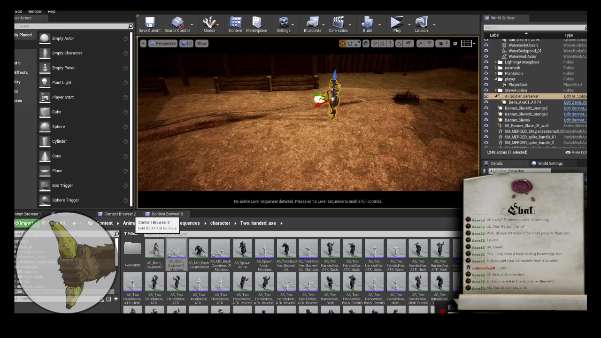Viewport: 601px width, 338px height.
Task: Click the Play toolbar icon
Action: click(x=397, y=25)
